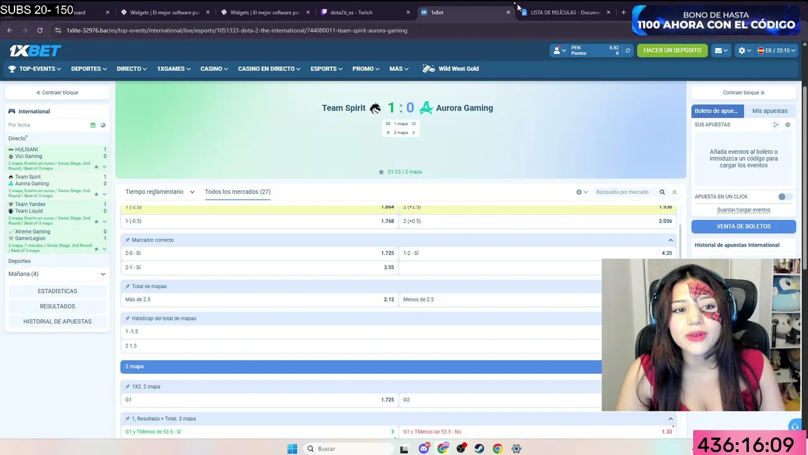Favorite the current match with star icon
This screenshot has height=455, width=808.
(381, 172)
